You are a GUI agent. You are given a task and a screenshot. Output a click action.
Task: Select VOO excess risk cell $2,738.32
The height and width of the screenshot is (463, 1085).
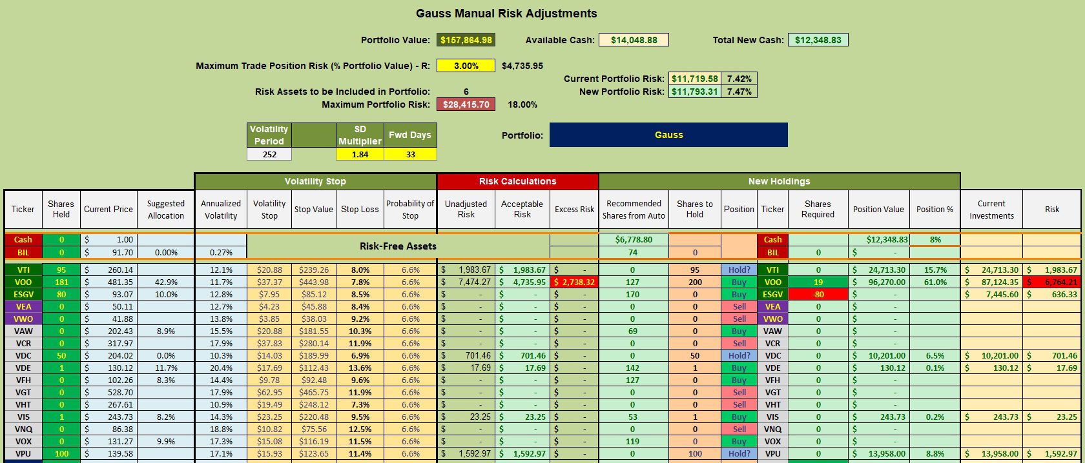[574, 282]
